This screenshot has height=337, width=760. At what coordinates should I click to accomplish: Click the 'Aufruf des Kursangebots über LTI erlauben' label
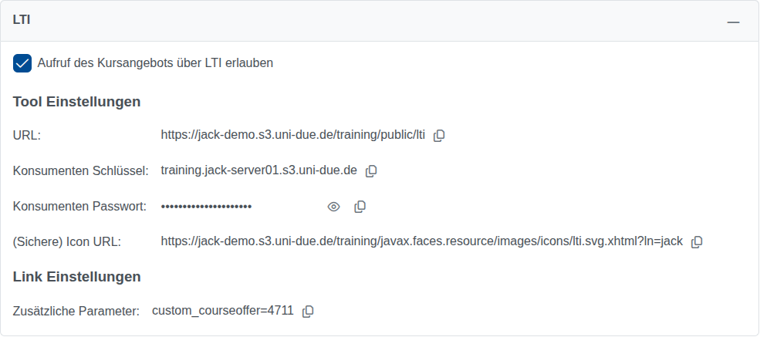(x=155, y=63)
